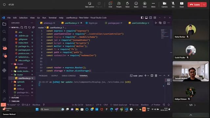Open index.html in Explorer

pyautogui.click(x=23, y=43)
